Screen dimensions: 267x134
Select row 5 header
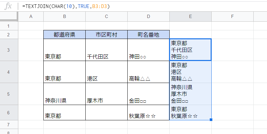point(9,94)
